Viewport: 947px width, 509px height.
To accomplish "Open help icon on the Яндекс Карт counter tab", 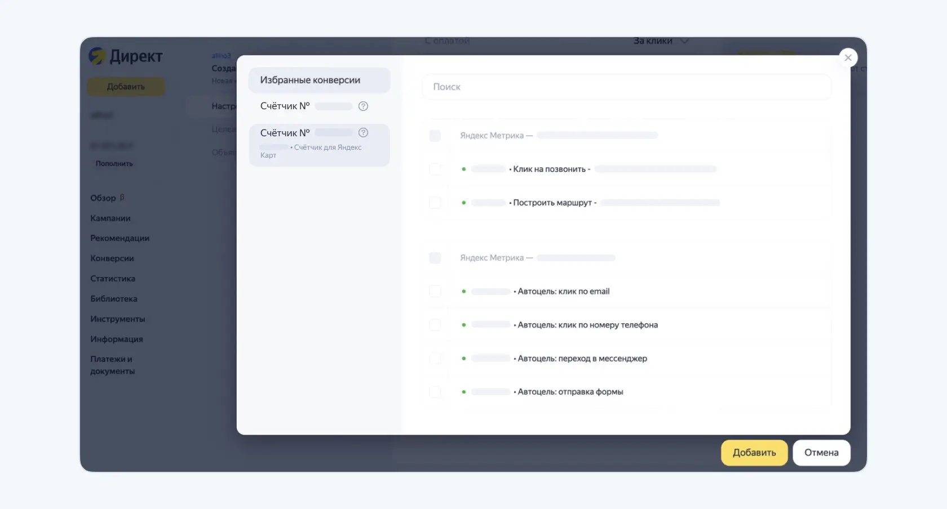I will [363, 132].
